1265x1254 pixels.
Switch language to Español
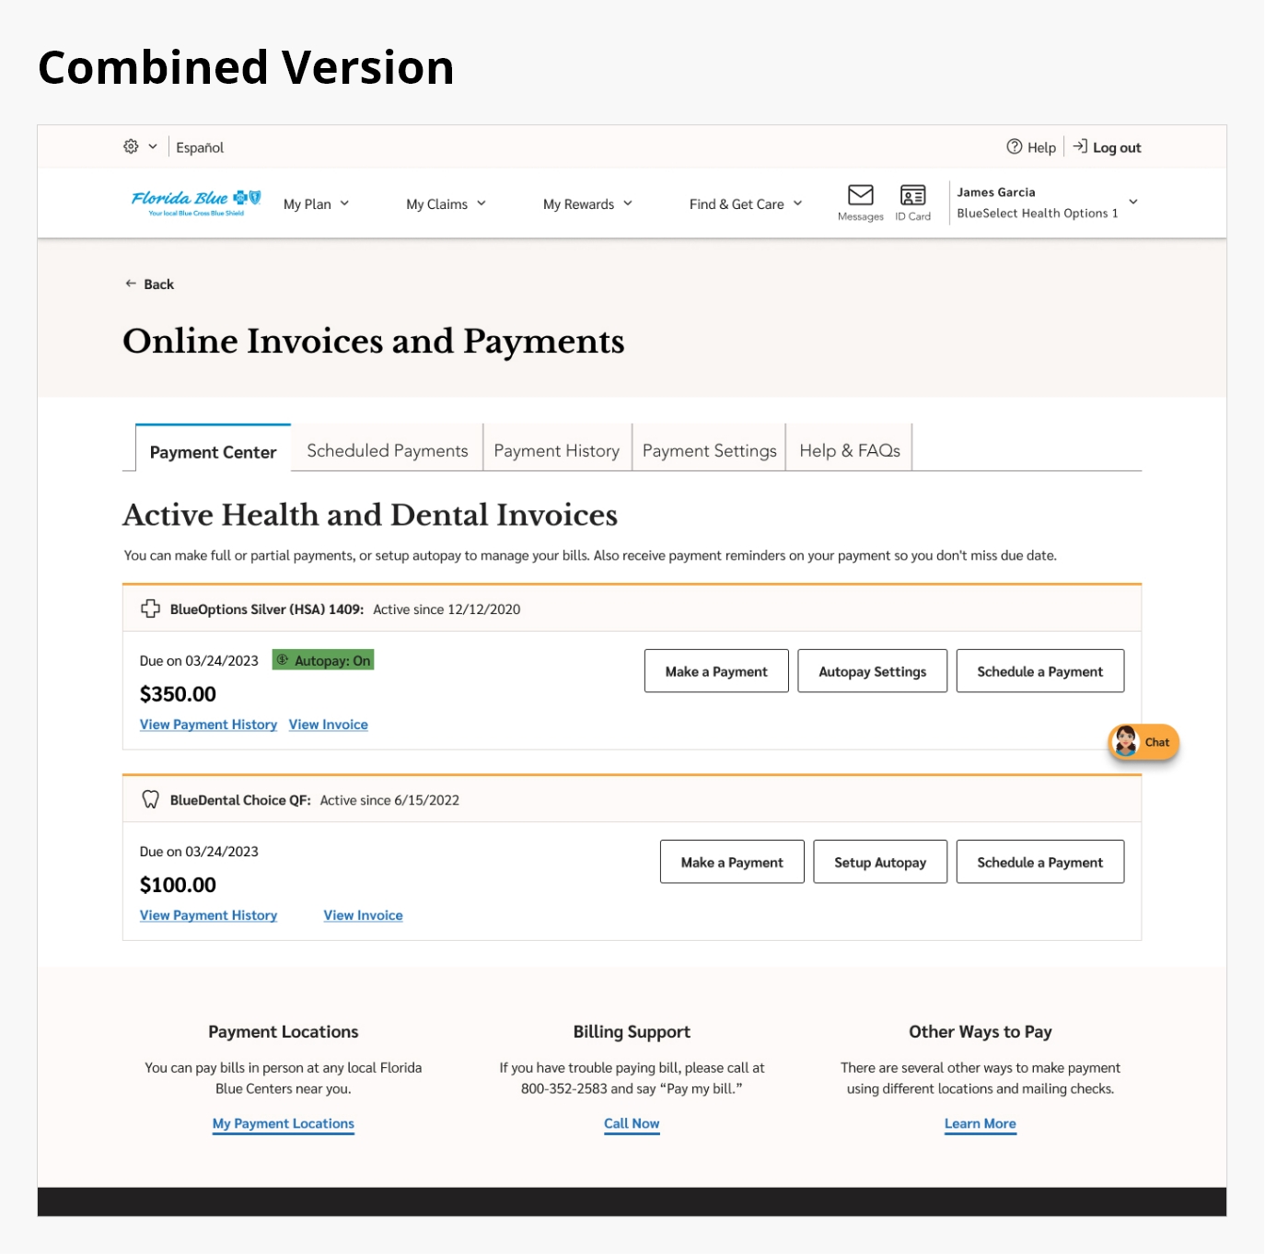pyautogui.click(x=200, y=147)
